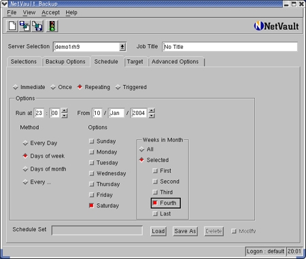Click the Run at hour field
The height and width of the screenshot is (259, 306).
(39, 113)
